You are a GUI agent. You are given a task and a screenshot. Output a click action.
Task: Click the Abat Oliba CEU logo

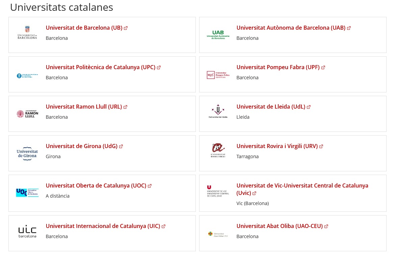(x=218, y=234)
